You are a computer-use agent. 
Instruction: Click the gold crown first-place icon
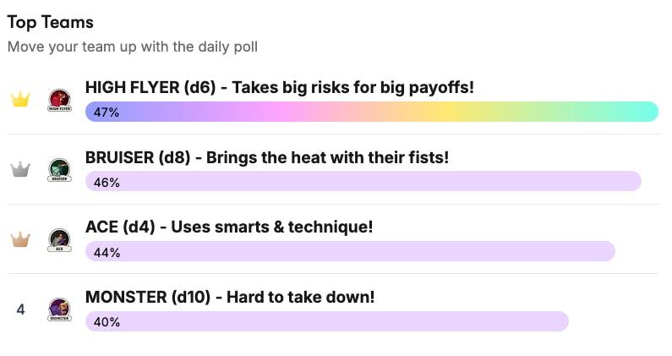click(x=20, y=100)
